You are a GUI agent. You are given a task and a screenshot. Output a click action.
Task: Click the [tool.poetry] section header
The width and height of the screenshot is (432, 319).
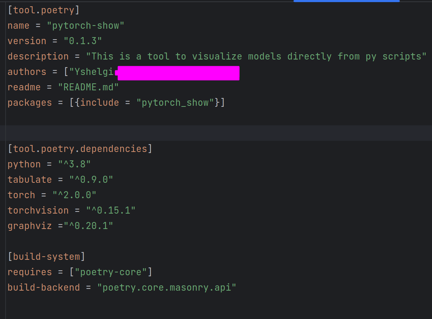pos(44,10)
